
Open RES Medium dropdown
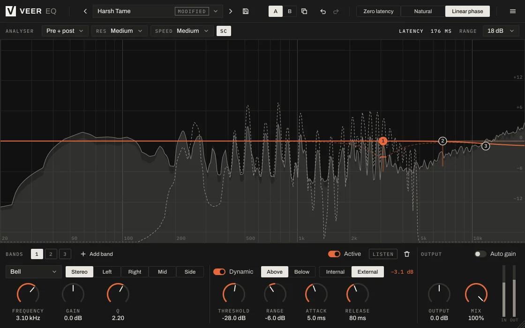tap(119, 31)
